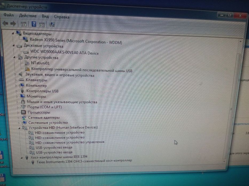Image resolution: width=249 pixels, height=186 pixels.
Task: Click the Порты (COM и LPT) port icon
Action: click(x=23, y=107)
